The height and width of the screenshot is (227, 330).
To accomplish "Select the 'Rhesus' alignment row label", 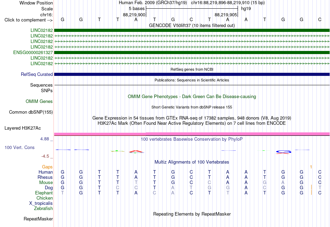I will click(x=45, y=177).
